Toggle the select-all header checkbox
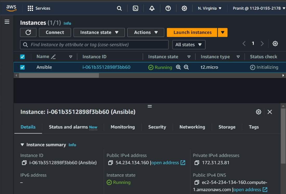Screen dimensions: 286x194 coord(22,57)
